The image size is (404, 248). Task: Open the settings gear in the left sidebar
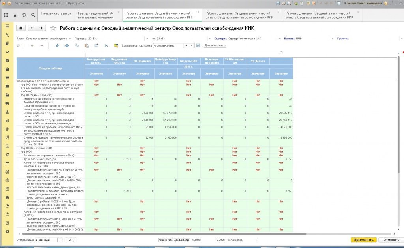[7, 231]
